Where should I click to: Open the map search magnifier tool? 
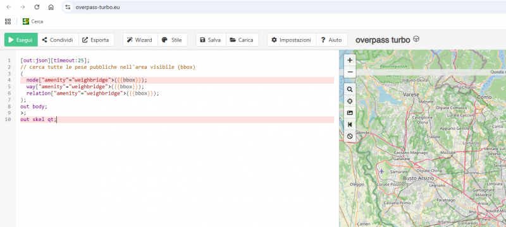350,90
